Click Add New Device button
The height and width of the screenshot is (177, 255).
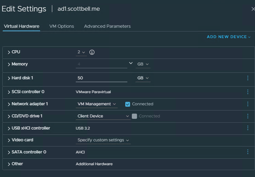228,37
